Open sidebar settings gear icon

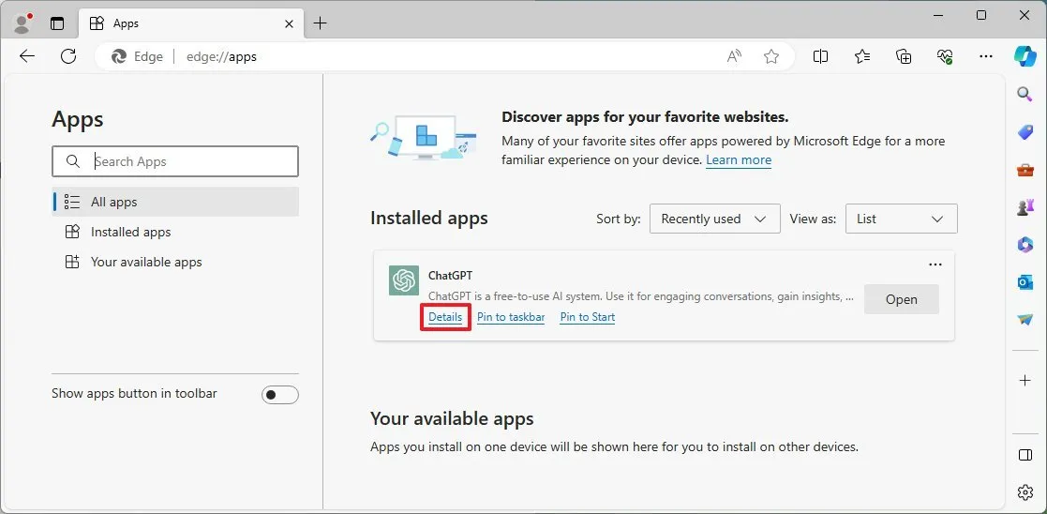1025,492
